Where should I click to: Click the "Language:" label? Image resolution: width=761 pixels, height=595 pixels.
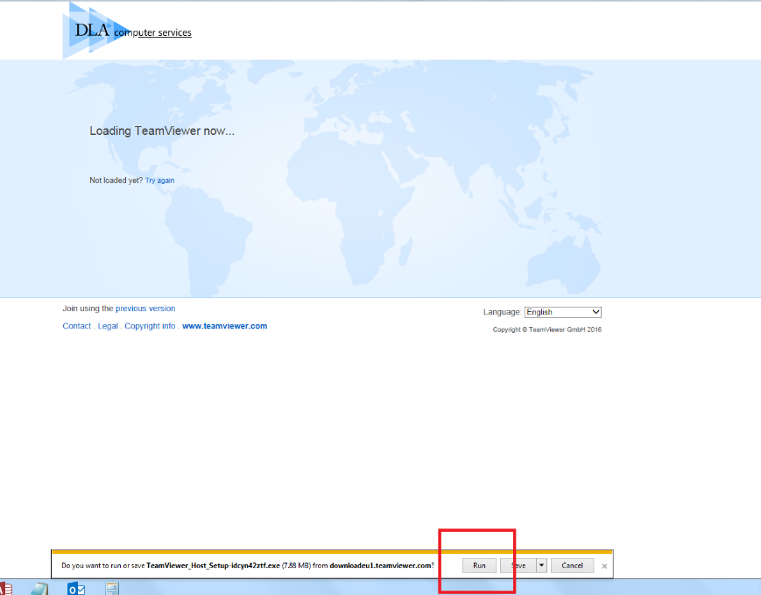pyautogui.click(x=503, y=312)
